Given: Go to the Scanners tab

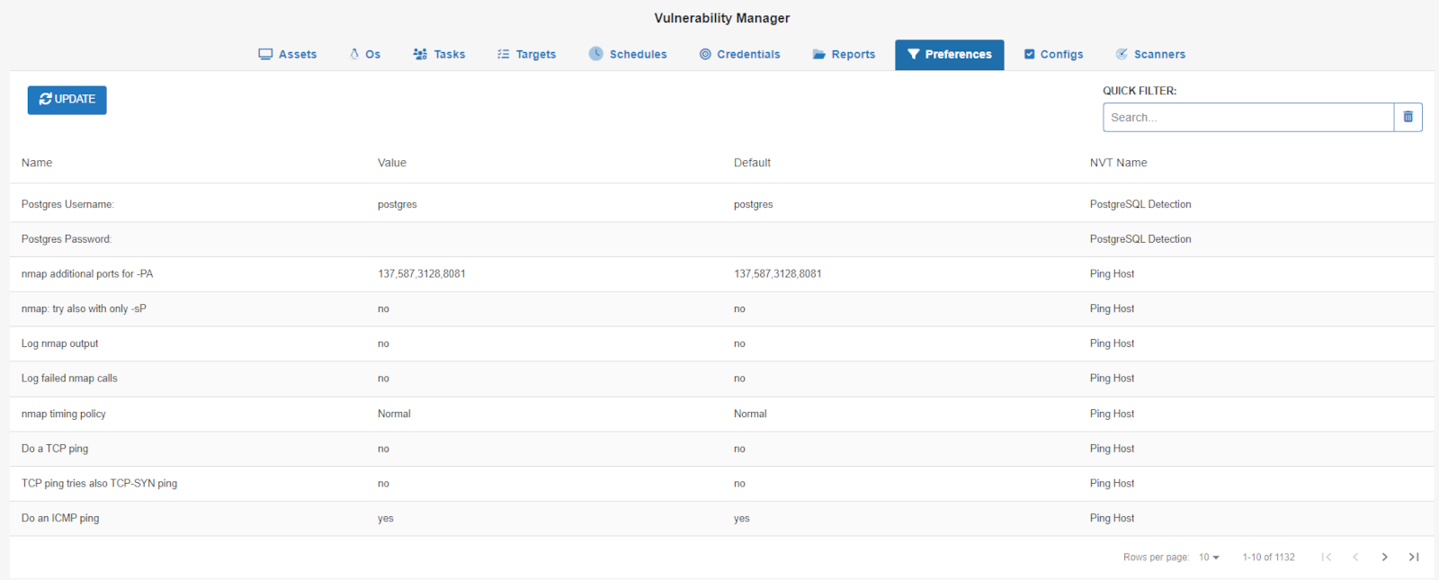Looking at the screenshot, I should (1150, 55).
